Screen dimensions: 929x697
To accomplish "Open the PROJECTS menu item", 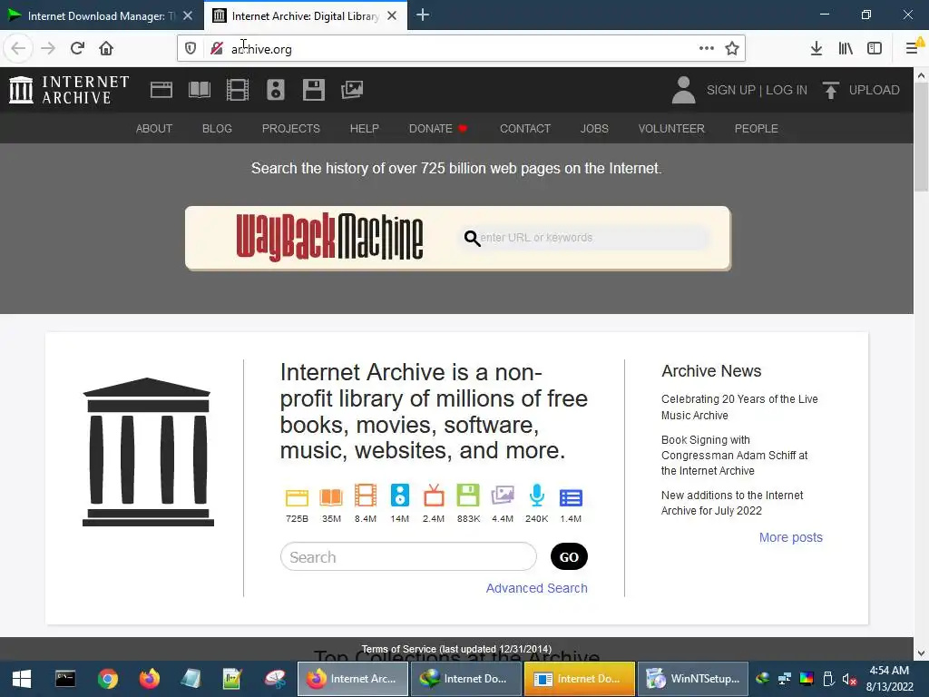I will pyautogui.click(x=291, y=129).
